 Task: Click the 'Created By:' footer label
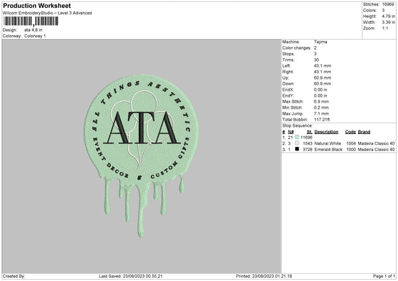pyautogui.click(x=14, y=276)
